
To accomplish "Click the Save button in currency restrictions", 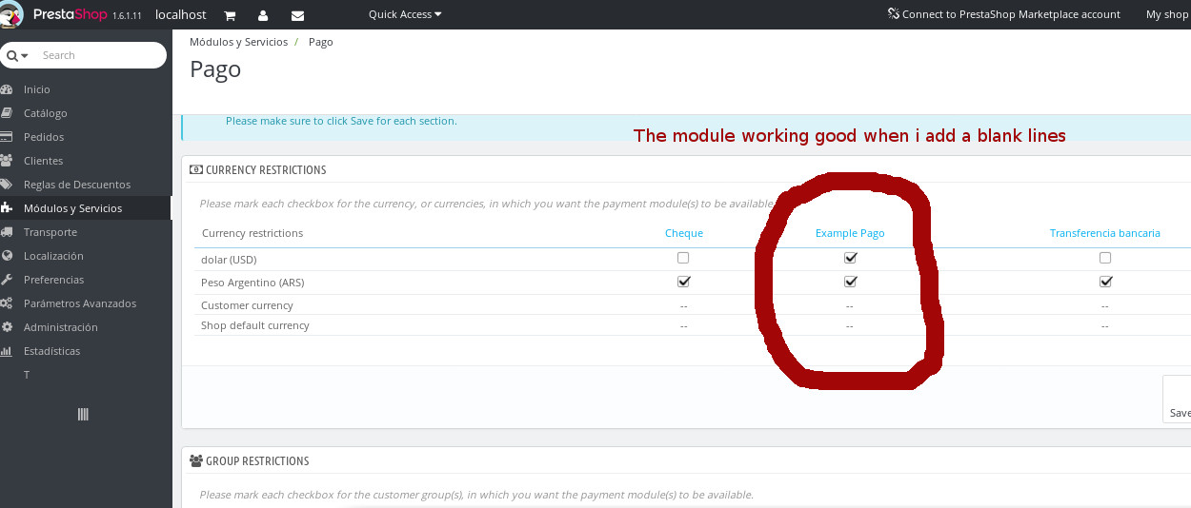I will pos(1178,400).
